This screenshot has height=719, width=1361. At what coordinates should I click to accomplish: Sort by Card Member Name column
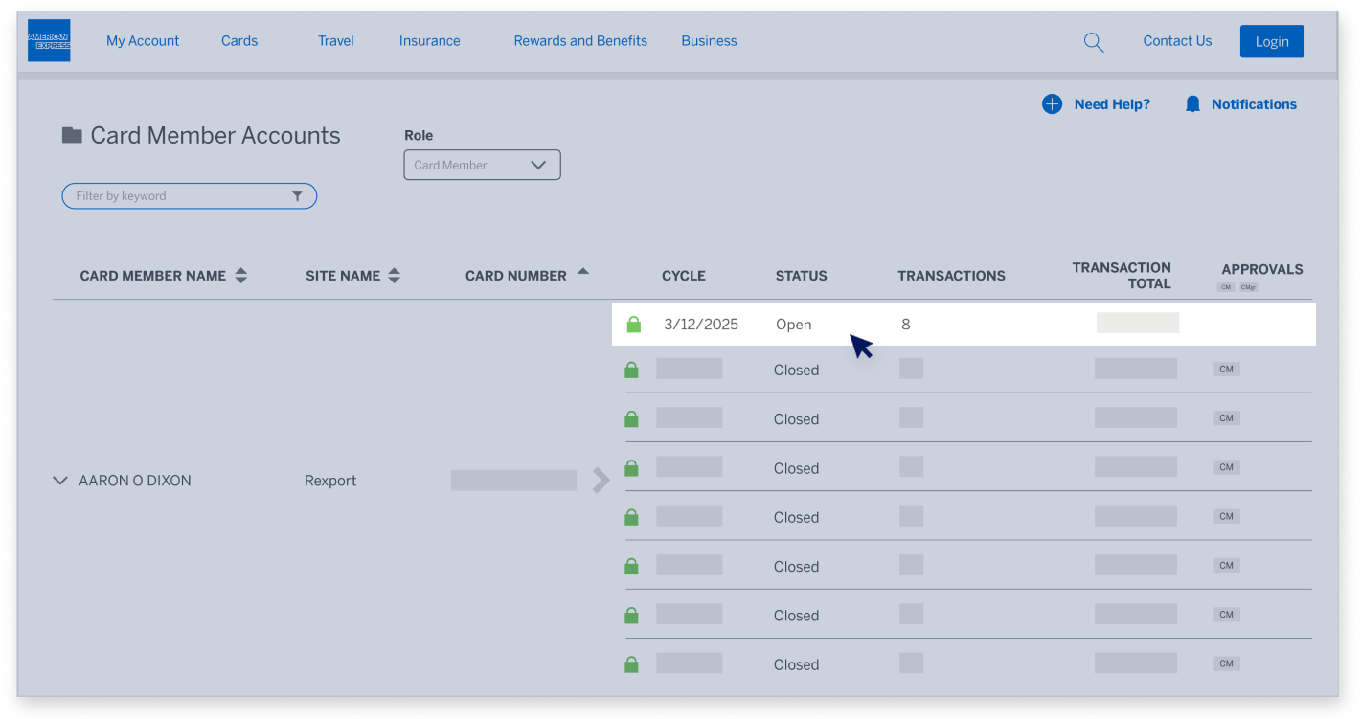(x=241, y=276)
